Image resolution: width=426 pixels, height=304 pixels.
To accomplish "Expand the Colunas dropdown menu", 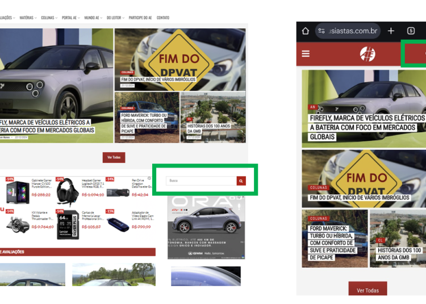I will click(49, 18).
